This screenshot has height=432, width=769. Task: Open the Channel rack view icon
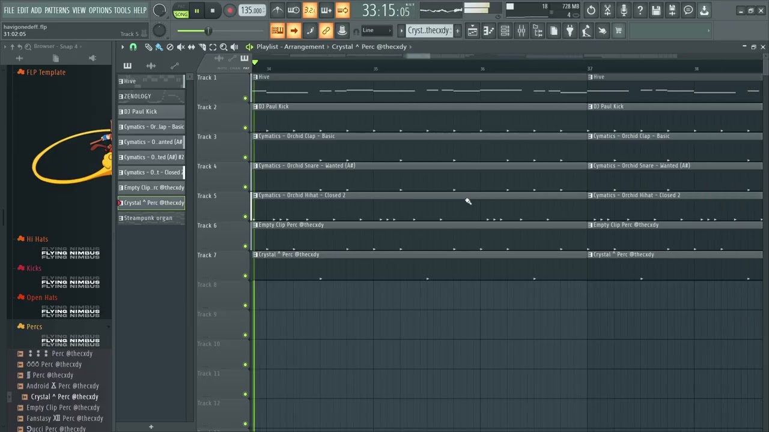pos(505,31)
